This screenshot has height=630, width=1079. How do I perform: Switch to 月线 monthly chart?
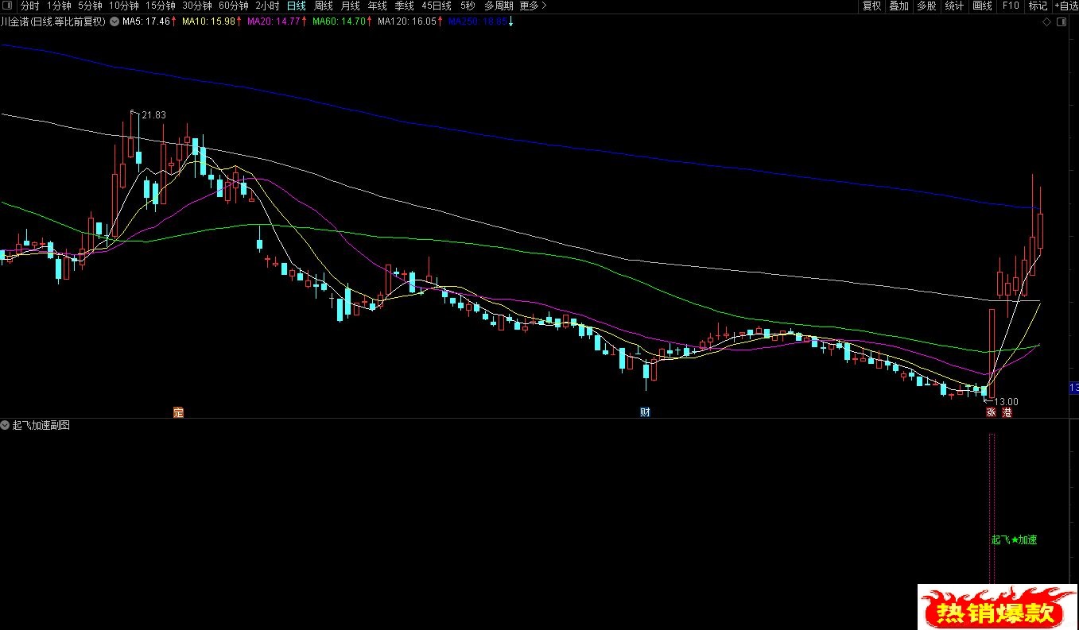(351, 6)
